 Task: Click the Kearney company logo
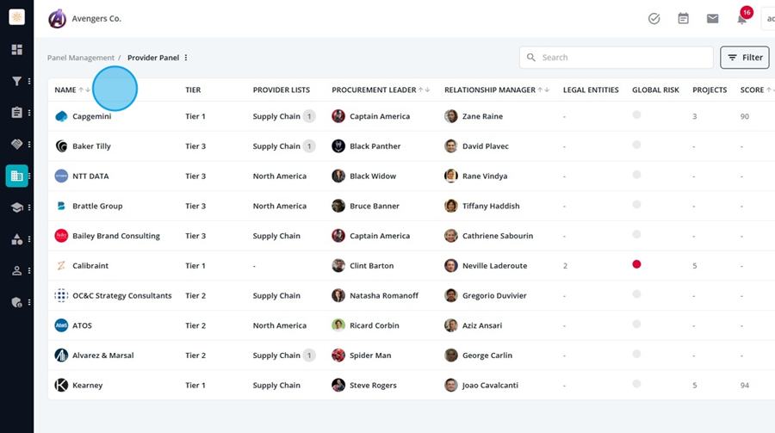[61, 385]
